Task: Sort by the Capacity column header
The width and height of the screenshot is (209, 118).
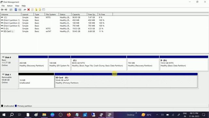Action: click(x=79, y=14)
